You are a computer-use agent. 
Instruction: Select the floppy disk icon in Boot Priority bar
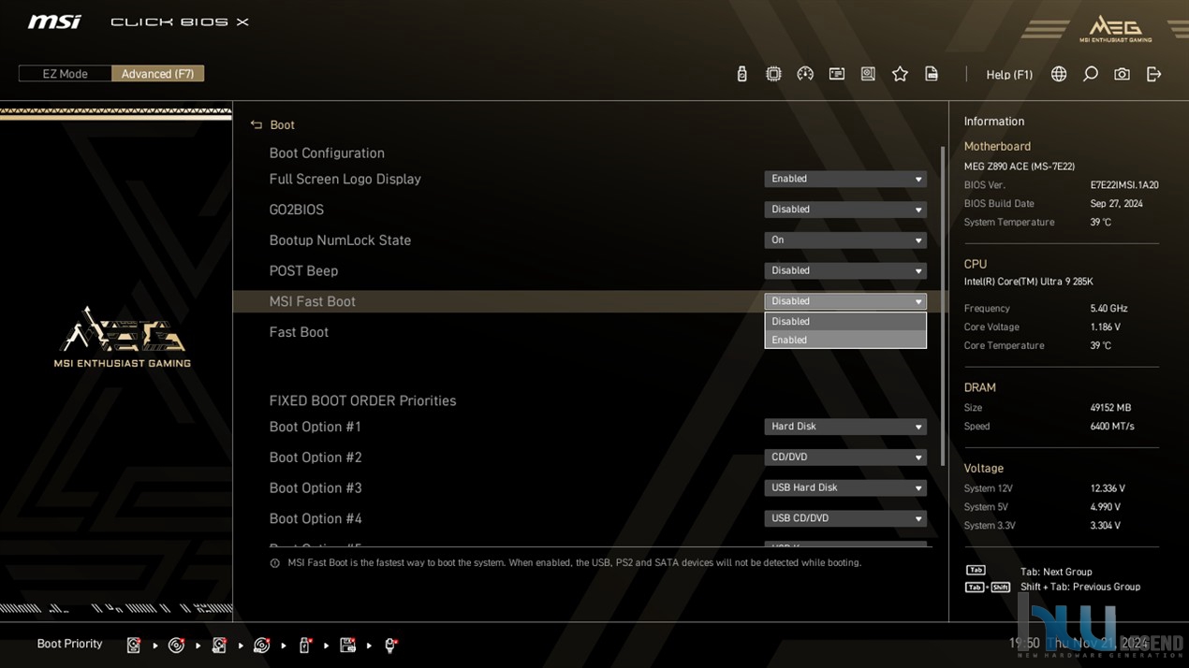point(347,645)
